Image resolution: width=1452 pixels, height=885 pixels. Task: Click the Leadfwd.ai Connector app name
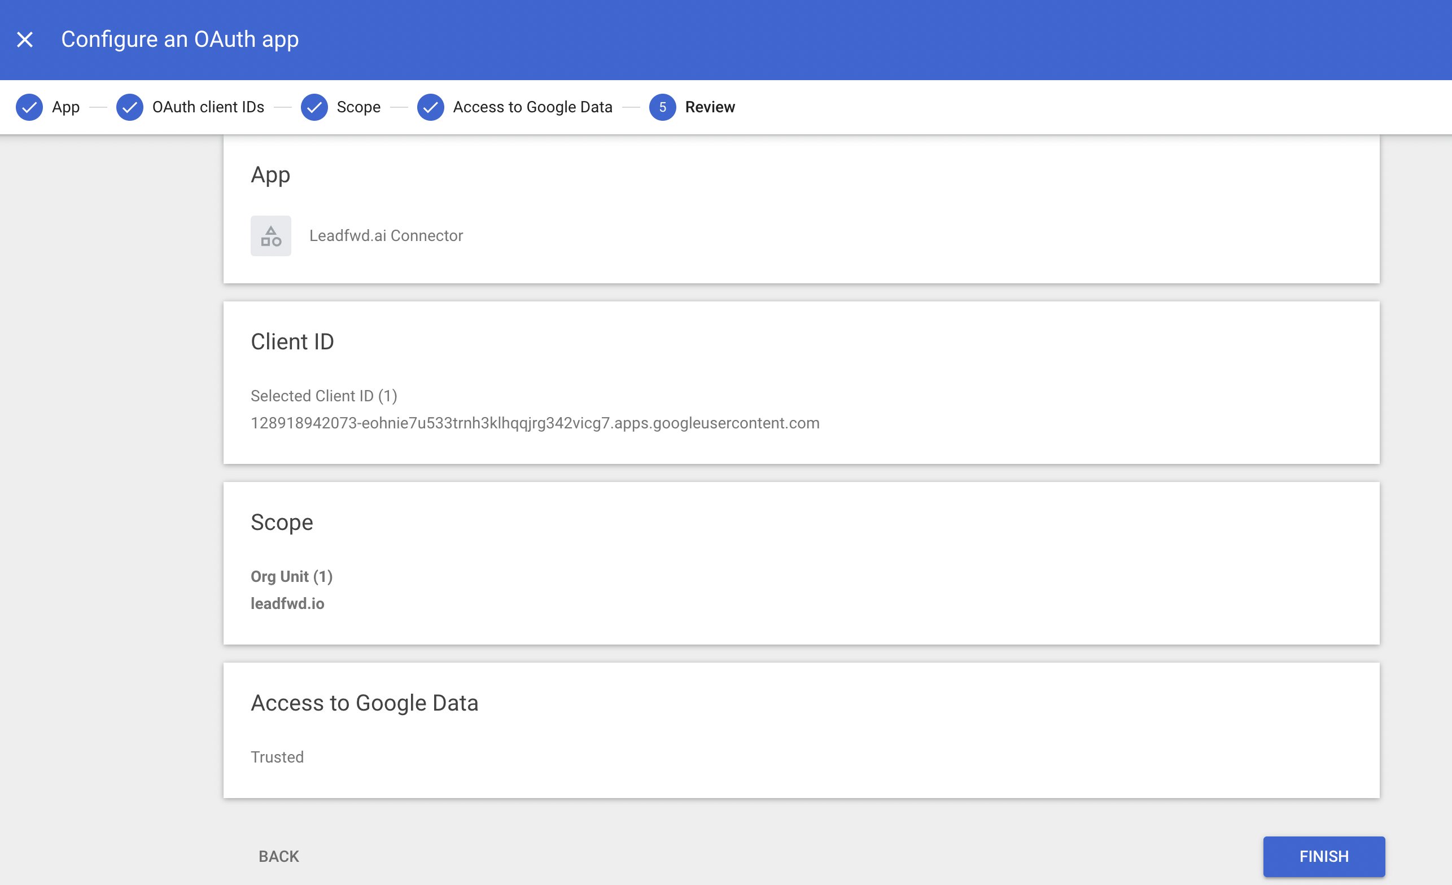[x=386, y=236]
